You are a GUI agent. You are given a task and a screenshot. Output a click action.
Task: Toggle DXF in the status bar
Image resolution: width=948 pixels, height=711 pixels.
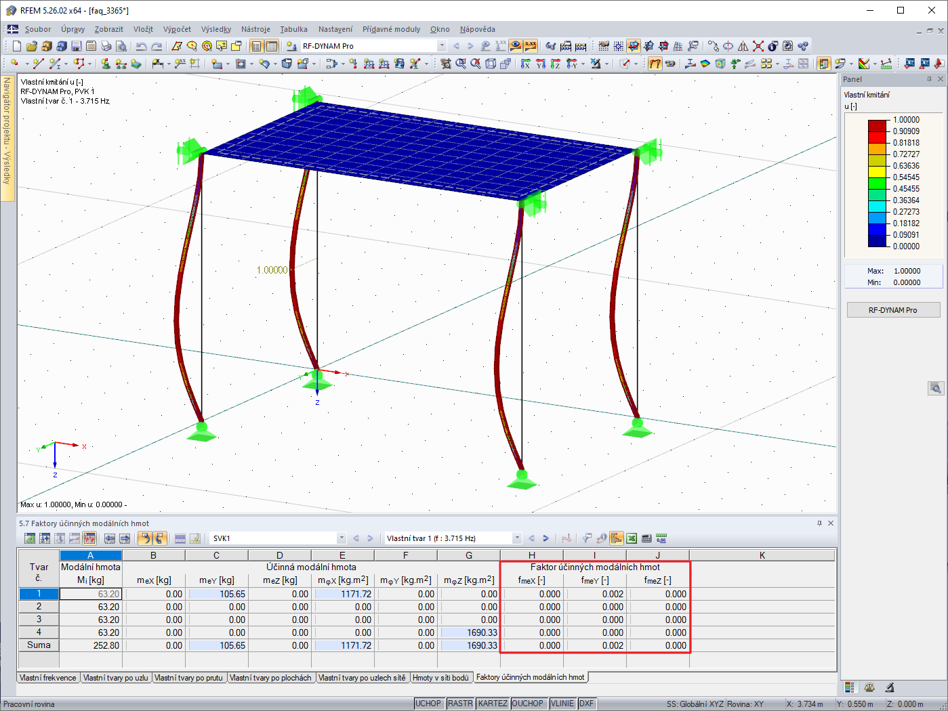[x=587, y=704]
